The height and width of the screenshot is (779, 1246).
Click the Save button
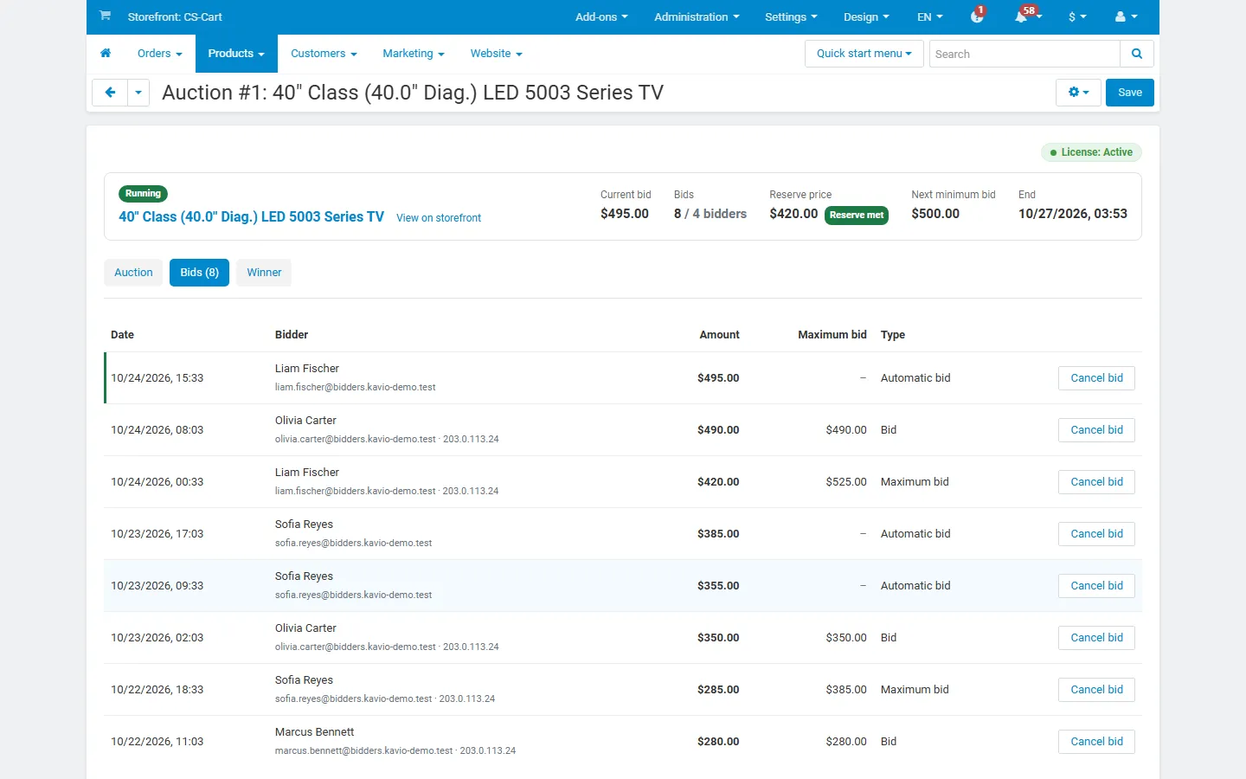[1130, 93]
